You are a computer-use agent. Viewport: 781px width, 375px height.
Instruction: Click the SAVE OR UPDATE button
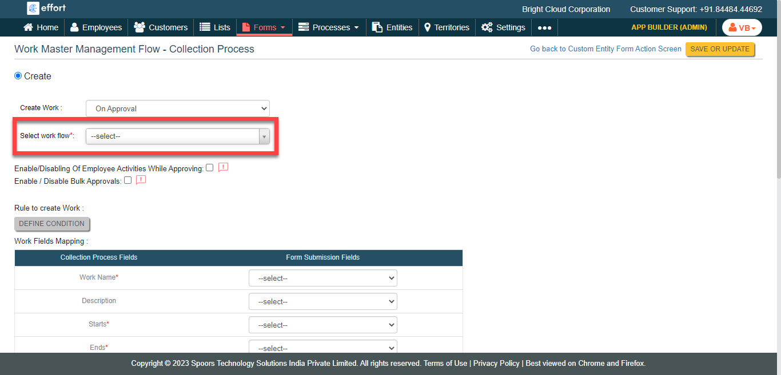coord(719,49)
